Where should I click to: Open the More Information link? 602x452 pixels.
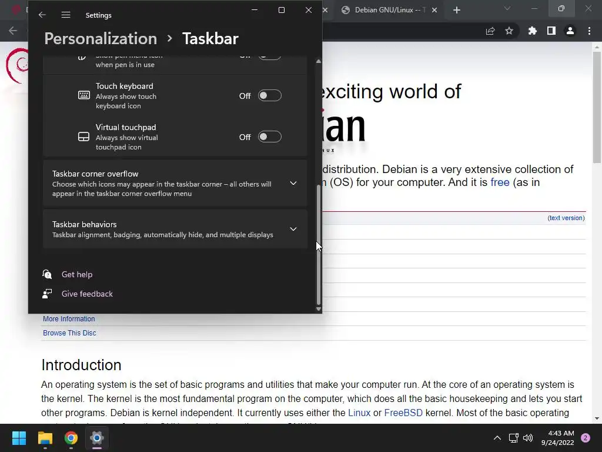click(x=69, y=318)
